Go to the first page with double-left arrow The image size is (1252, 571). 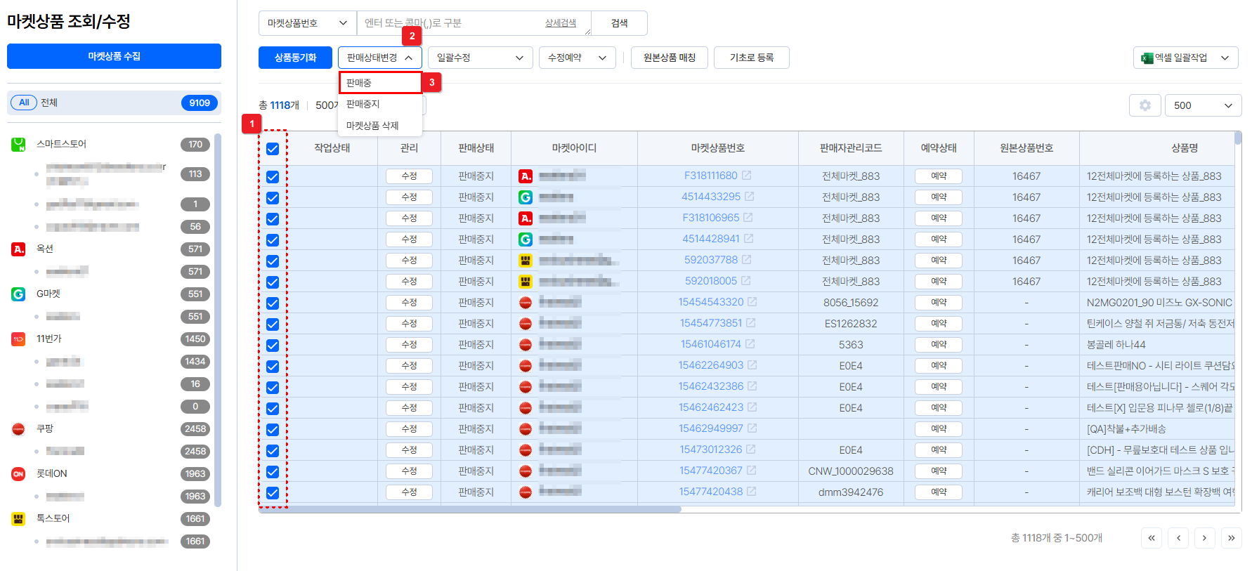1152,538
